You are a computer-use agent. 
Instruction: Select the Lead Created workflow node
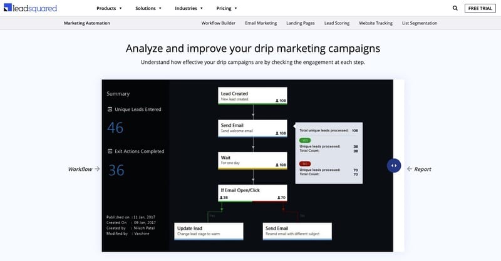coord(252,96)
